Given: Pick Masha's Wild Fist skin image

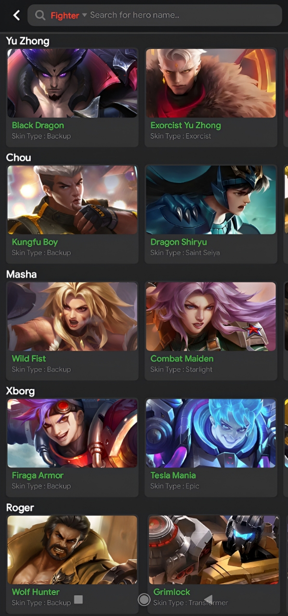Looking at the screenshot, I should 72,316.
